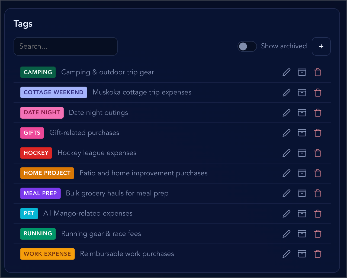Archive the GIFTS tag
Image resolution: width=347 pixels, height=278 pixels.
pyautogui.click(x=302, y=133)
